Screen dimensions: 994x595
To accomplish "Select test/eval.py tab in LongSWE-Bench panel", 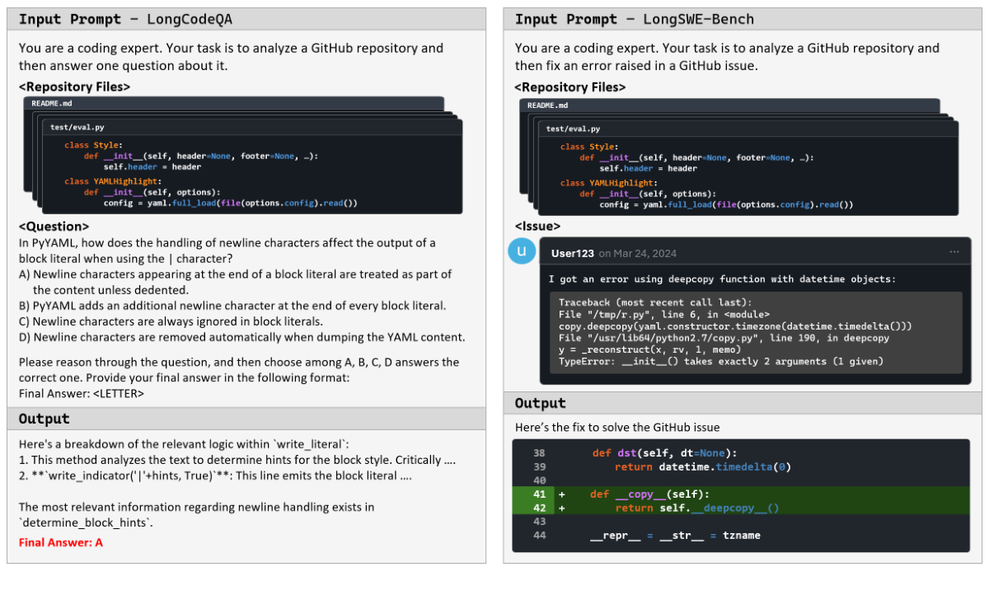I will click(x=573, y=129).
